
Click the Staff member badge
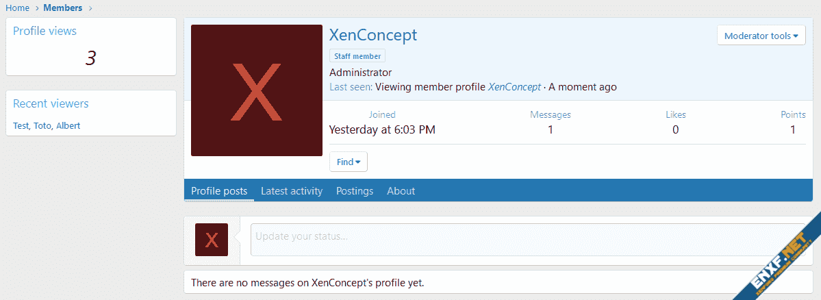click(x=357, y=56)
